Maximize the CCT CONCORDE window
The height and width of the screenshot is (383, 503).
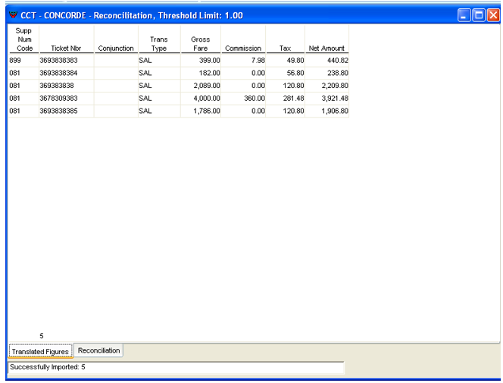pyautogui.click(x=479, y=15)
